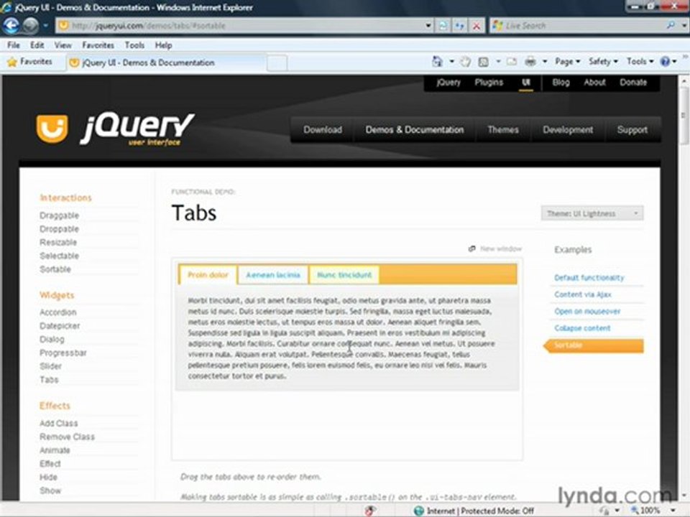Click the Home icon in command bar

tap(438, 62)
